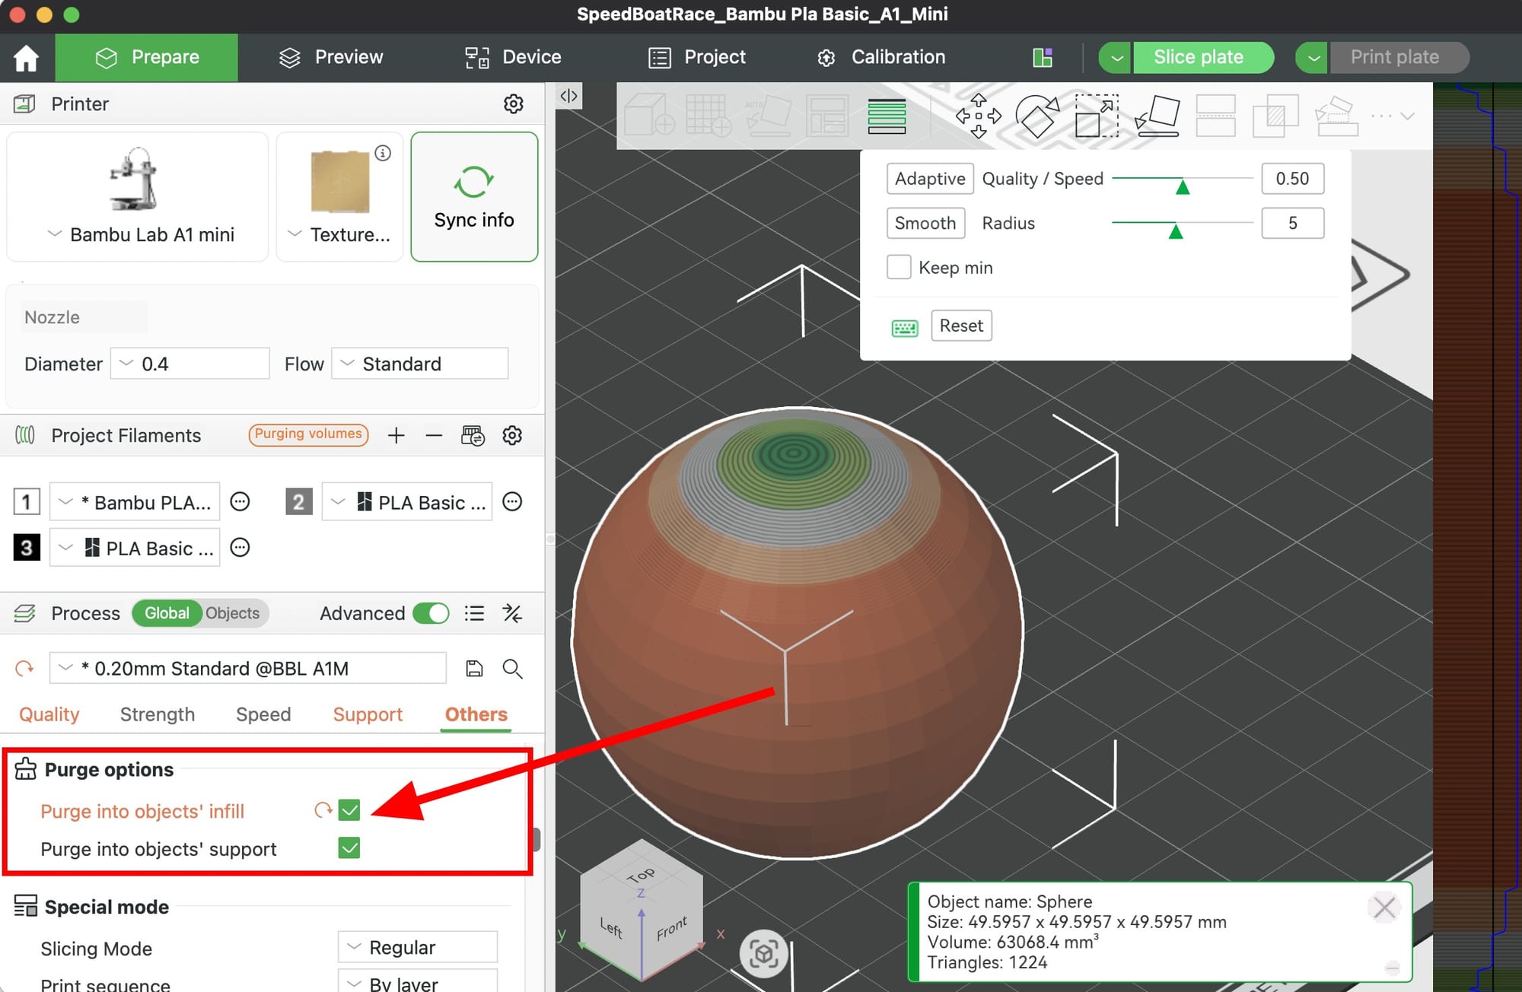Toggle the Advanced switch off

tap(431, 613)
